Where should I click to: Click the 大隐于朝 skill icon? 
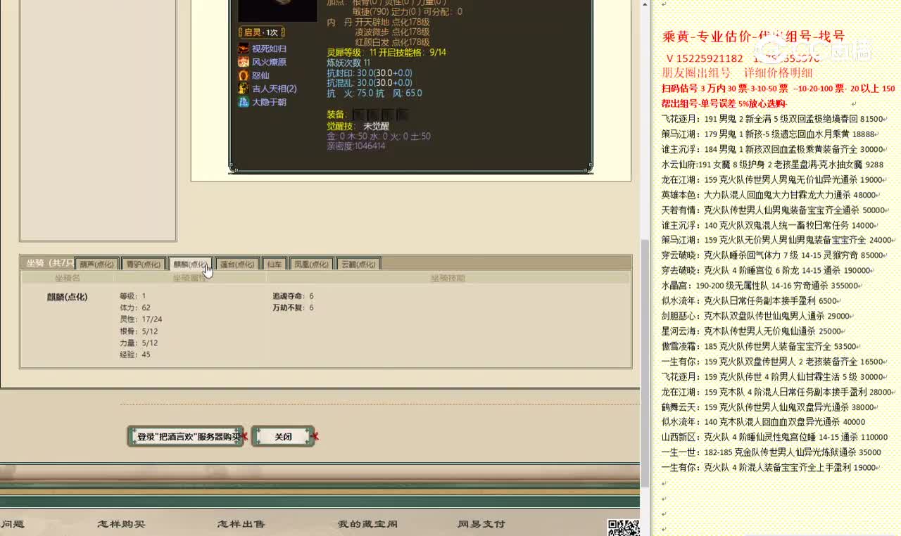click(244, 102)
